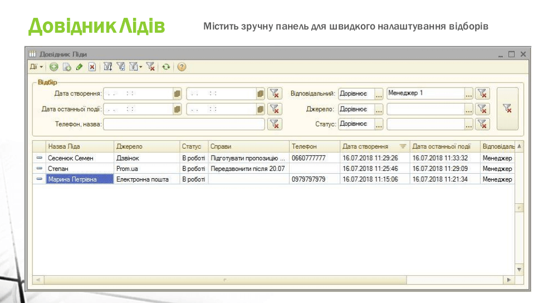Click the Copy lead toolbar icon
The height and width of the screenshot is (303, 553).
[x=66, y=67]
